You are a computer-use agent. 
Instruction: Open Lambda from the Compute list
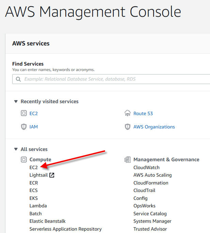[38, 206]
